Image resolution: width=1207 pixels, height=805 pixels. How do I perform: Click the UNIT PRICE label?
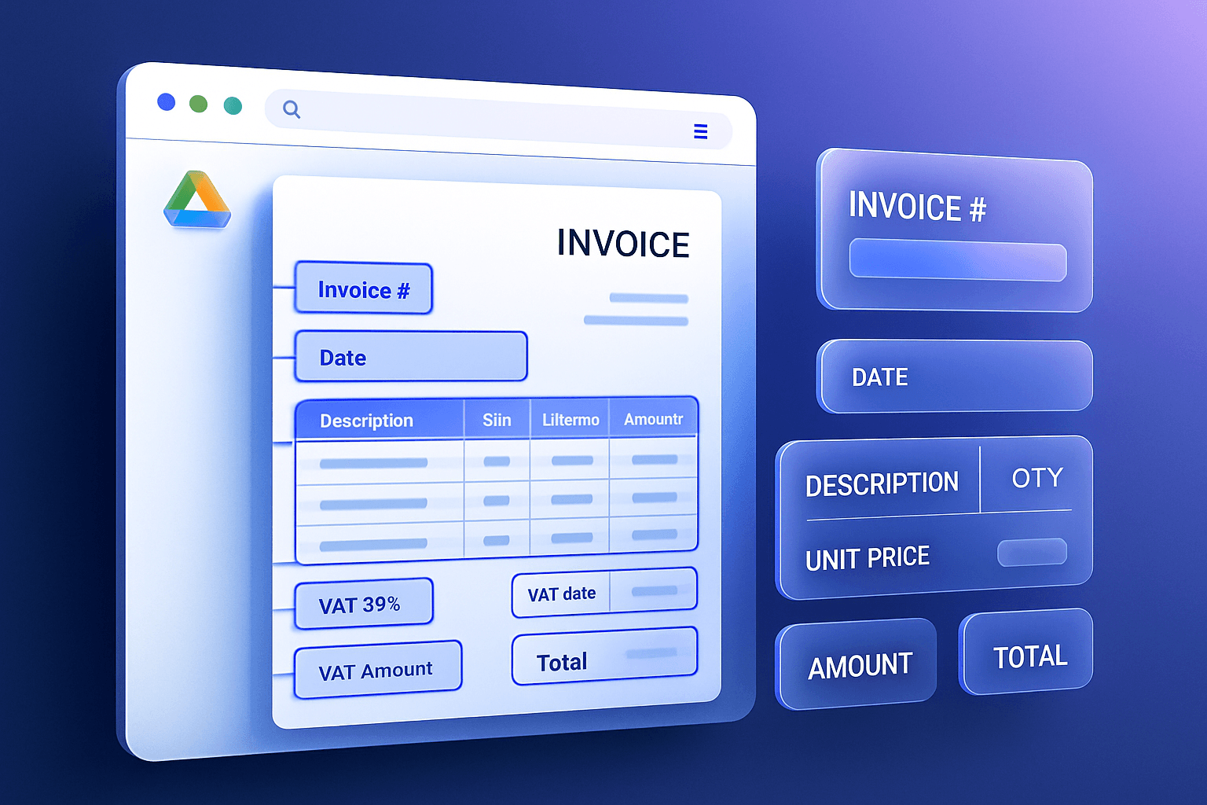[x=868, y=558]
